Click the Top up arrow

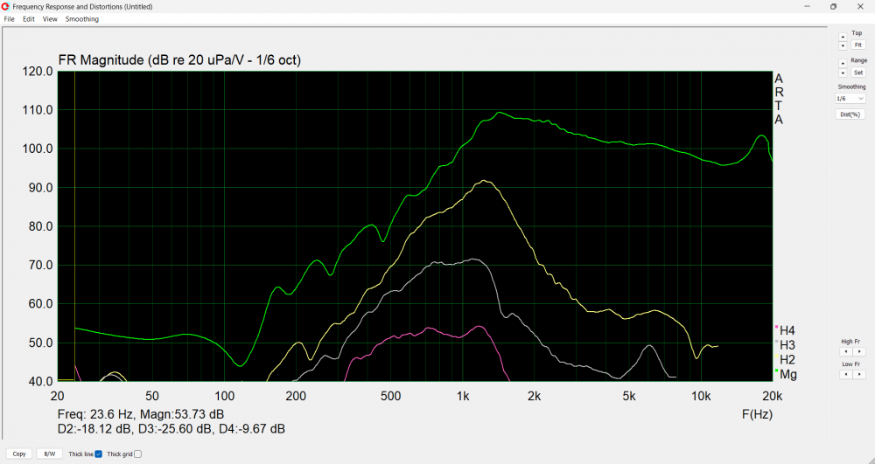[843, 38]
